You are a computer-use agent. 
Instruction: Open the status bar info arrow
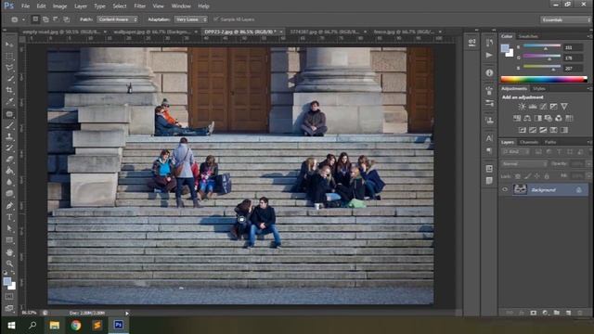pyautogui.click(x=127, y=314)
